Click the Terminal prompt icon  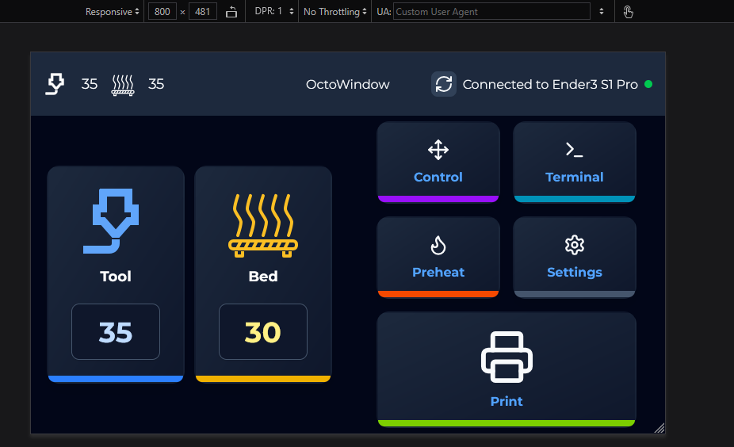coord(575,150)
